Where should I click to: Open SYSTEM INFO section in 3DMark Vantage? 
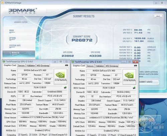click(x=15, y=46)
